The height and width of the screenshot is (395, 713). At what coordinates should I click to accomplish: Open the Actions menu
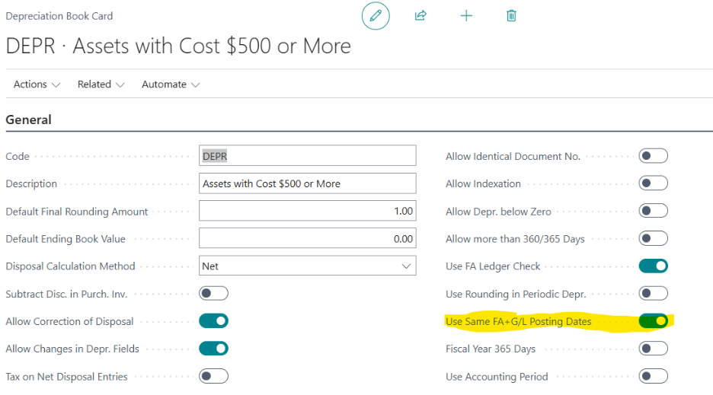[x=37, y=84]
